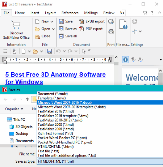
Task: Click the cursor pointer icon in toolbar
Action: pos(84,51)
